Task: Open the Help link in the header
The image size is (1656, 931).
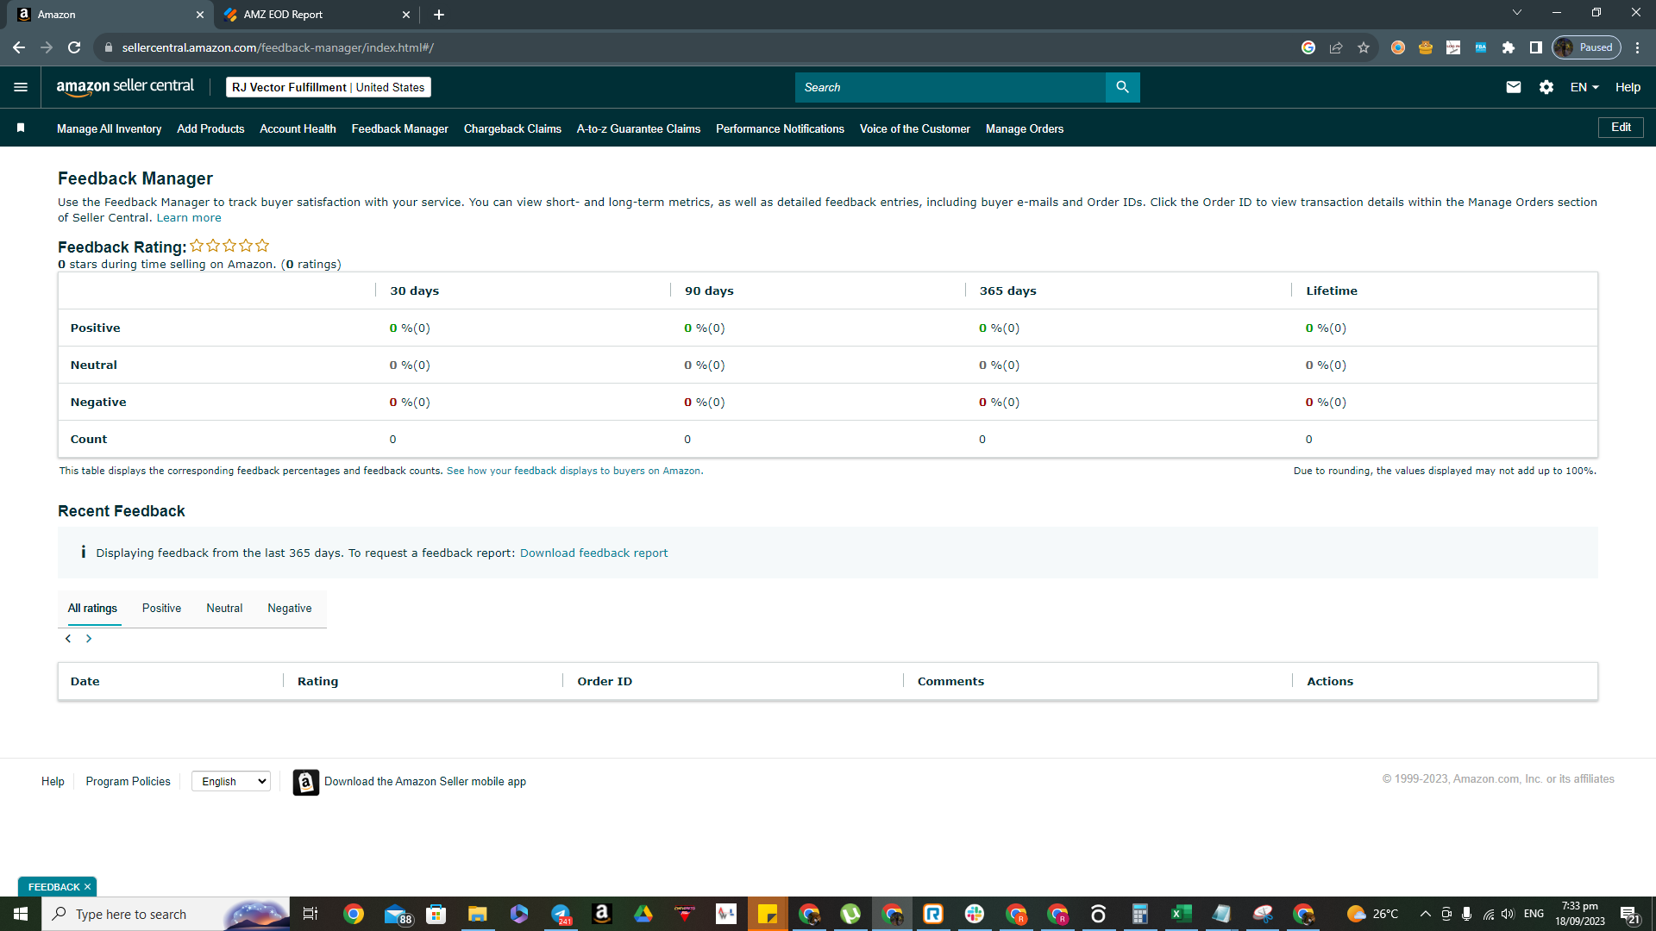Action: click(1628, 87)
